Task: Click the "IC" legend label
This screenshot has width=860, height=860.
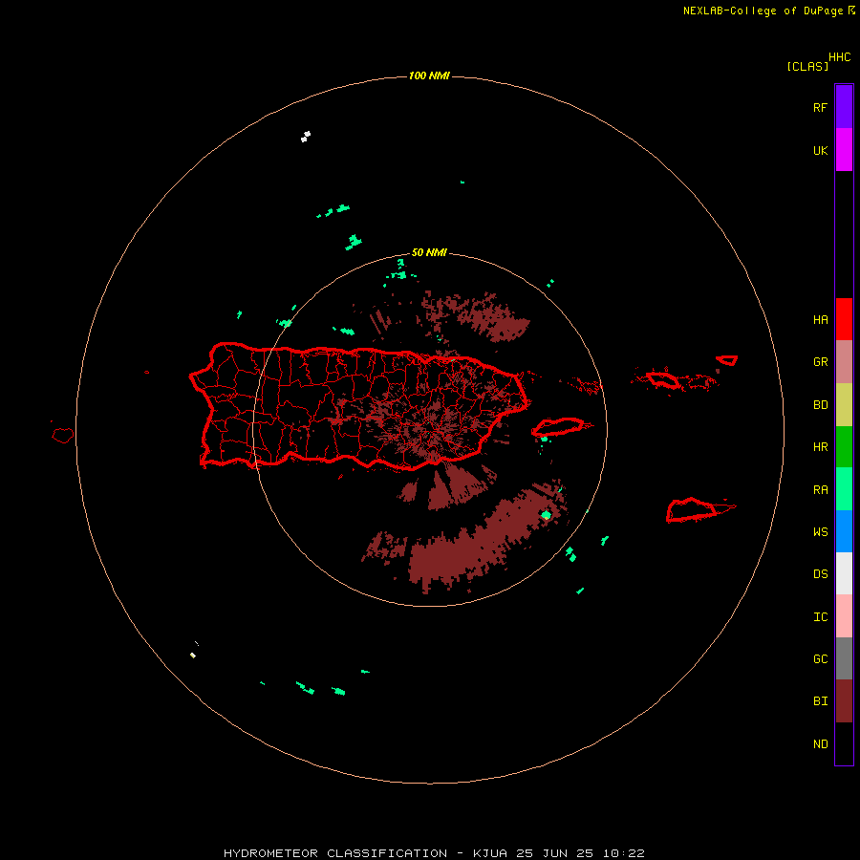Action: coord(820,617)
